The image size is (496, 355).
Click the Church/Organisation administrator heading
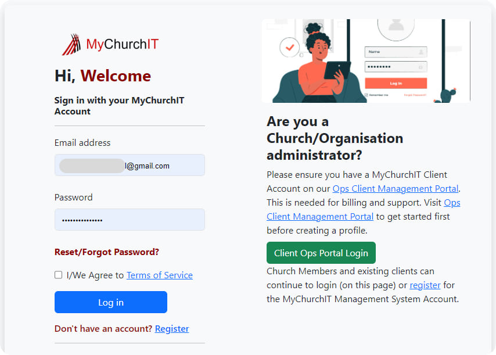[335, 138]
